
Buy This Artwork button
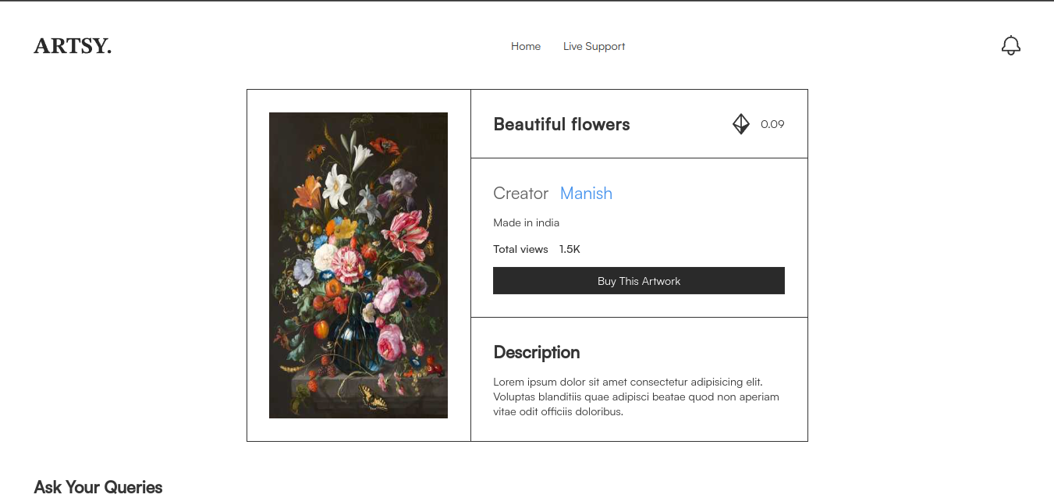pyautogui.click(x=638, y=281)
